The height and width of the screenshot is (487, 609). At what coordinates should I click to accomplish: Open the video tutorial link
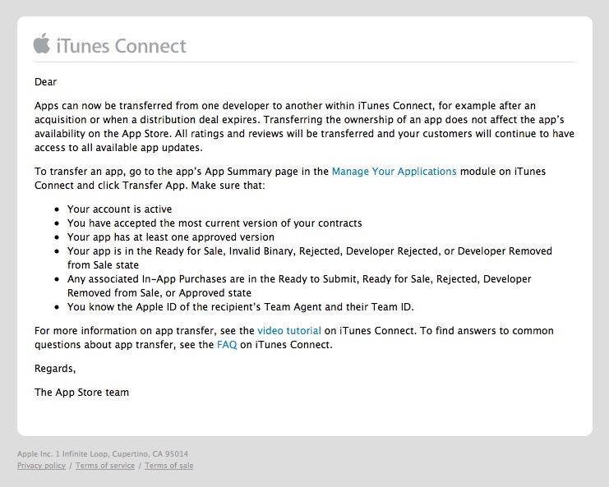pyautogui.click(x=289, y=331)
